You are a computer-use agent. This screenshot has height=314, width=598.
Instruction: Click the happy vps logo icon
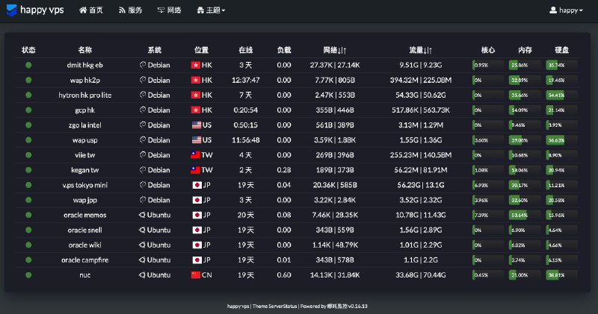point(11,10)
